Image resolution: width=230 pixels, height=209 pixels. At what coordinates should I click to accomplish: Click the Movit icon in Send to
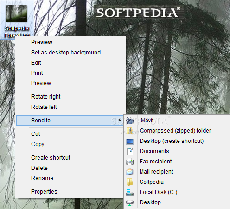tap(130, 121)
